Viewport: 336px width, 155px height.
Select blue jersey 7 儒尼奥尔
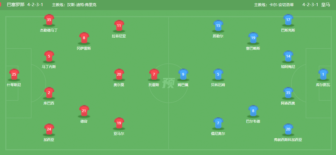point(218,123)
